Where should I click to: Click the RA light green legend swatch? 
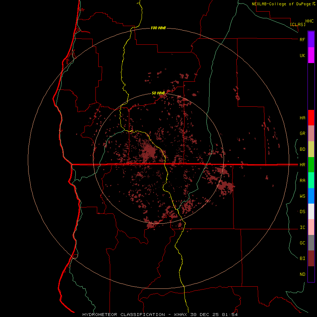click(311, 180)
